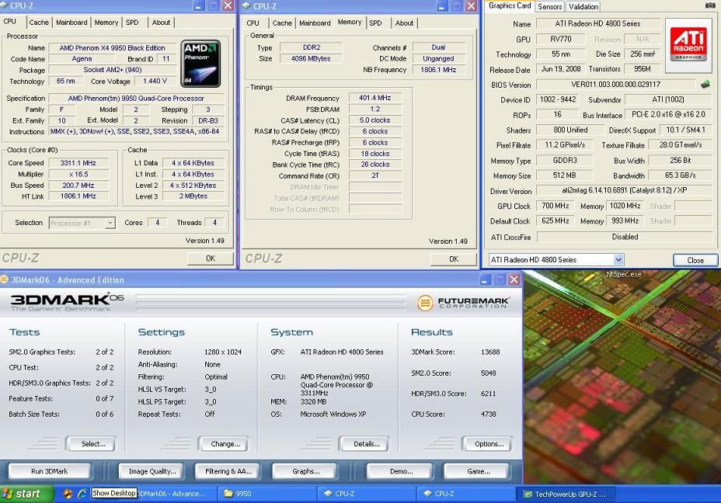Click the ATI Radeon graphics logo

pos(688,45)
